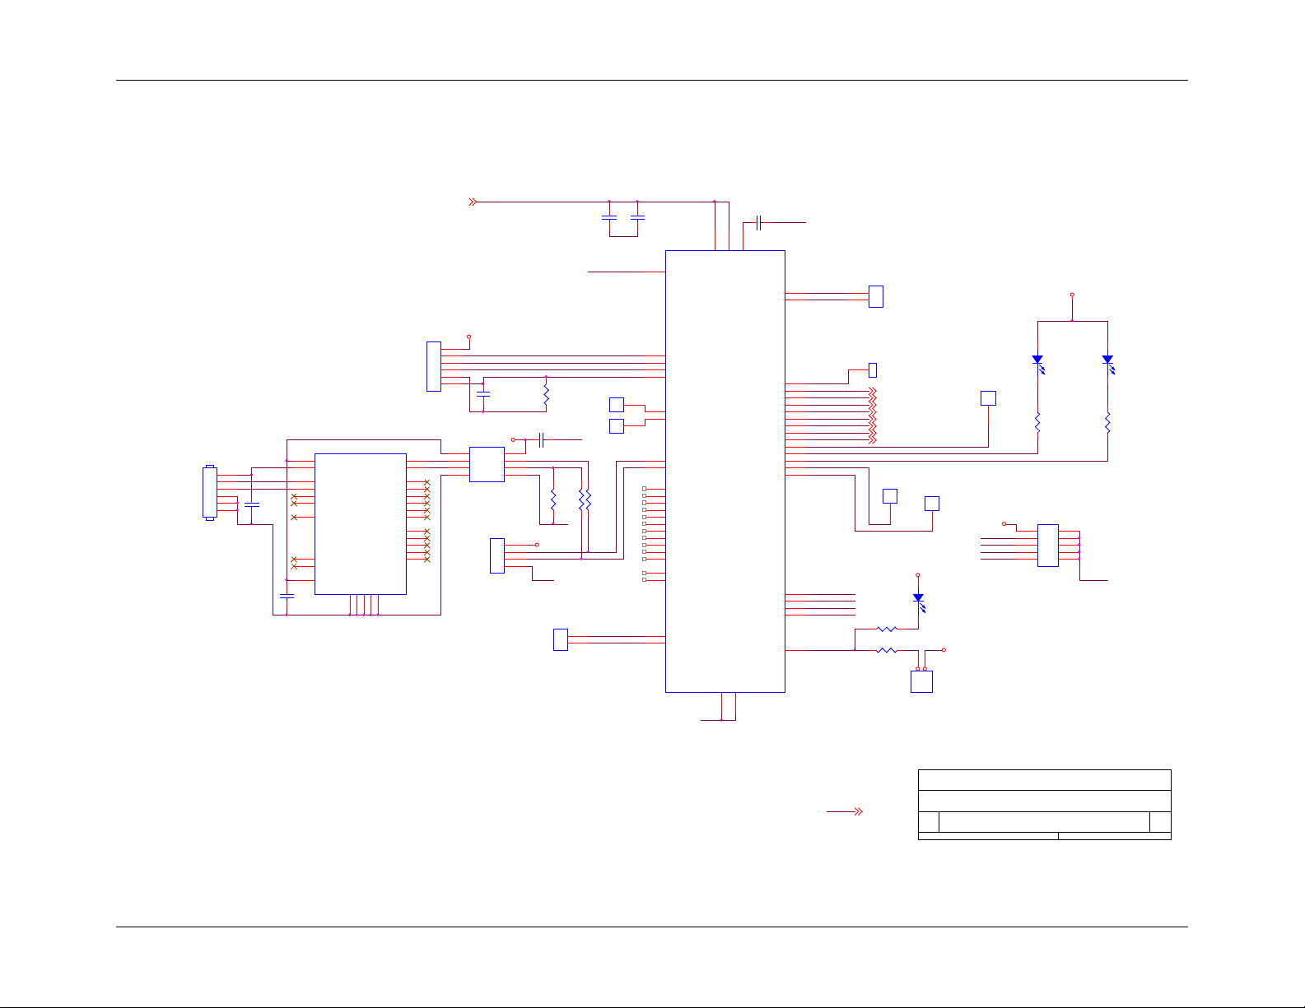Select the large central IC block

(725, 471)
